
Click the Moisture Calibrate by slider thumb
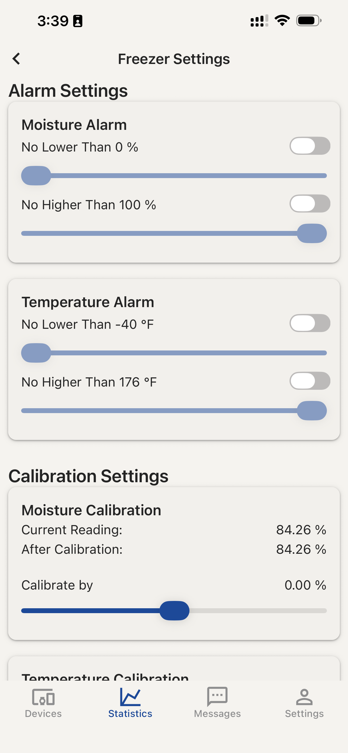(175, 611)
